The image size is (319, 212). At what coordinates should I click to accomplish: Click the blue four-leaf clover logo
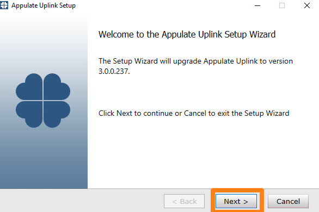[43, 101]
